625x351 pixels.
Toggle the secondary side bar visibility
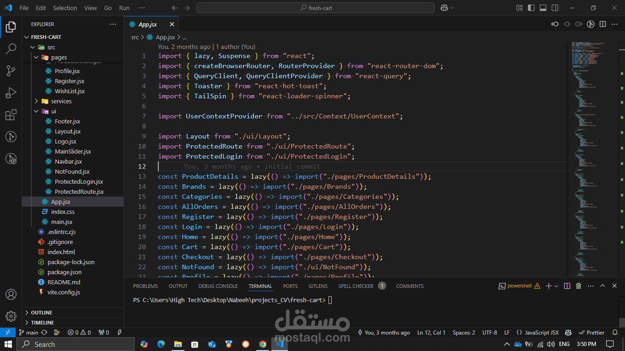555,8
